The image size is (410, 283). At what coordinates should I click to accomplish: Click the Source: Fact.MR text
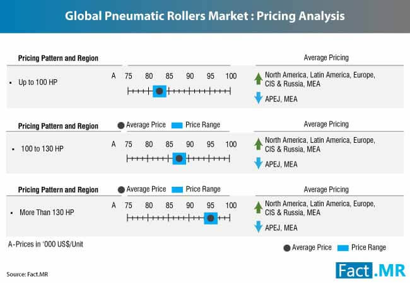click(x=27, y=274)
